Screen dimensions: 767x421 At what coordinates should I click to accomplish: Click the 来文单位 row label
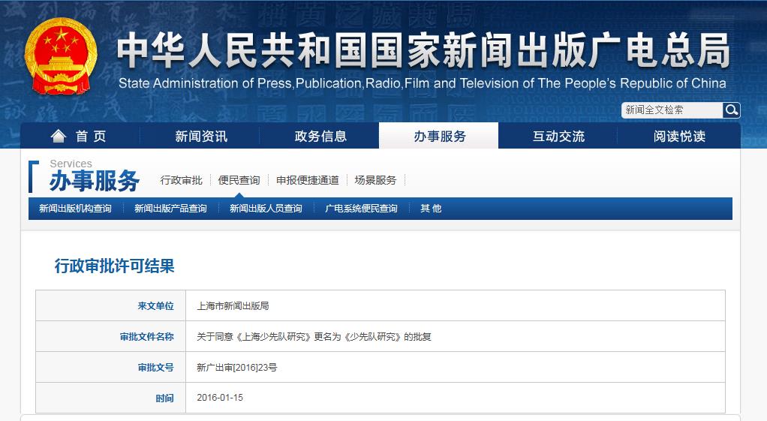pos(155,306)
